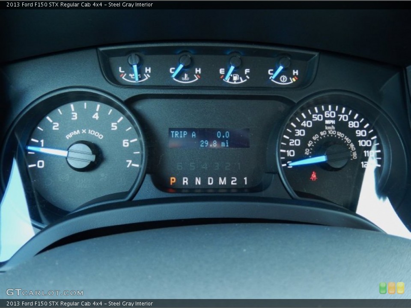Click the 7 mark on tachometer

pyautogui.click(x=128, y=164)
